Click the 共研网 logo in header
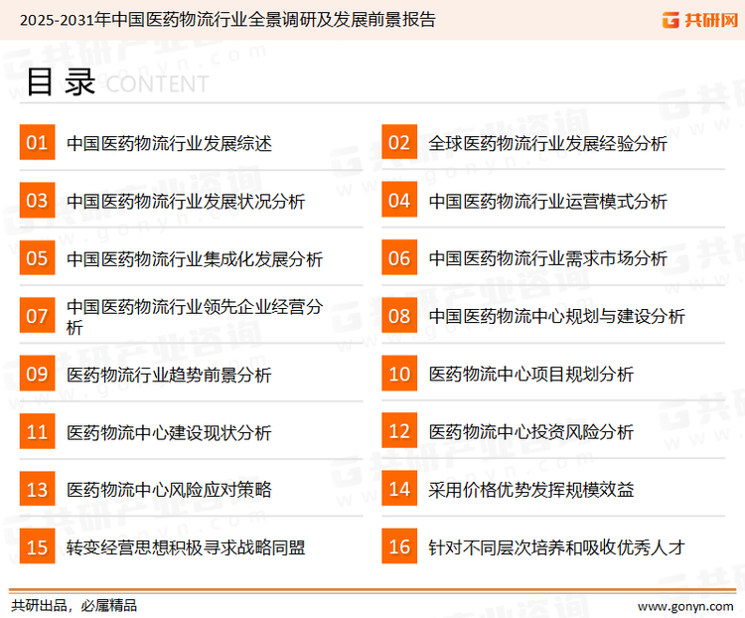This screenshot has height=618, width=745. [700, 20]
